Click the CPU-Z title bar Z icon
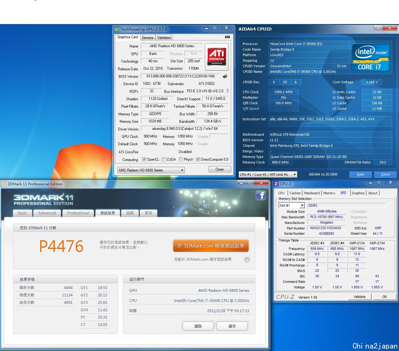 276,184
